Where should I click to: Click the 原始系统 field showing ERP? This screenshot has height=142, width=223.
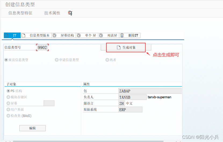tap(130, 110)
